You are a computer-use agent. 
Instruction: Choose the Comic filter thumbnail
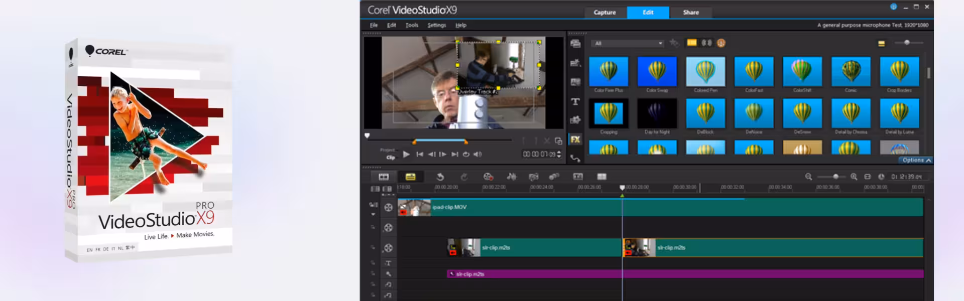tap(851, 72)
